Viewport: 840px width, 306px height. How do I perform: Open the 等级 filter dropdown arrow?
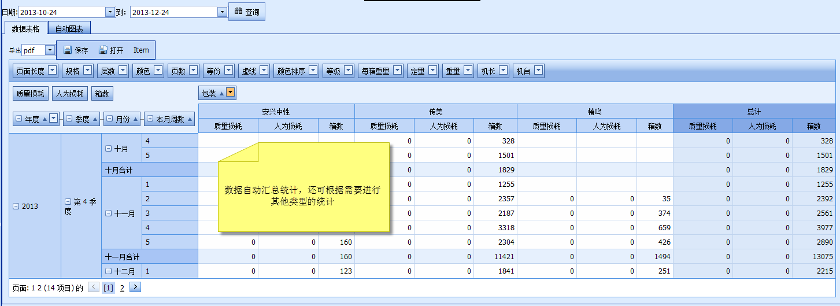[348, 71]
